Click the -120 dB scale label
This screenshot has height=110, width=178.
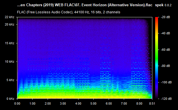[x=166, y=99]
